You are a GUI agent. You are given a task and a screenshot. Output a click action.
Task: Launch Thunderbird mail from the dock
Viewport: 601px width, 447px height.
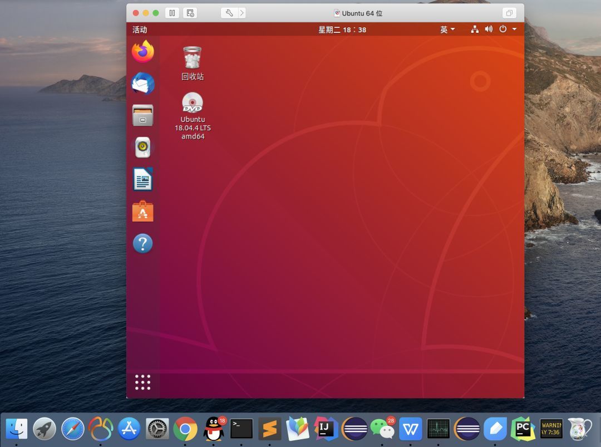coord(142,84)
